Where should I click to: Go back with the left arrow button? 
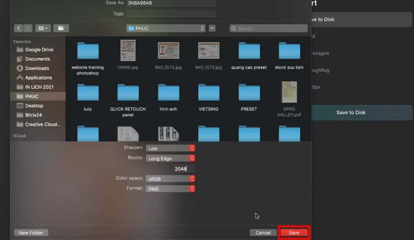click(x=19, y=29)
